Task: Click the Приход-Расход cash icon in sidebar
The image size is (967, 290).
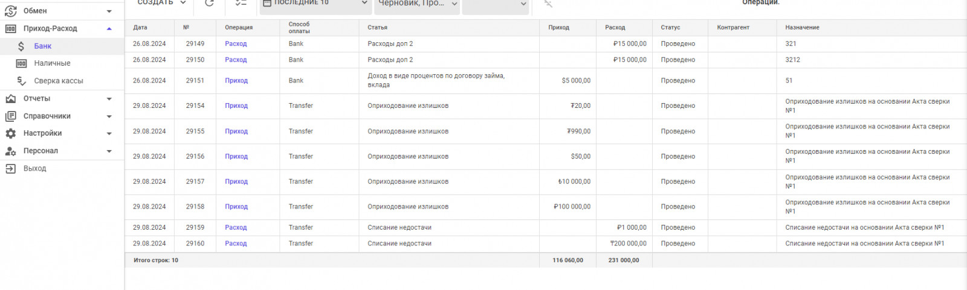Action: pyautogui.click(x=11, y=28)
